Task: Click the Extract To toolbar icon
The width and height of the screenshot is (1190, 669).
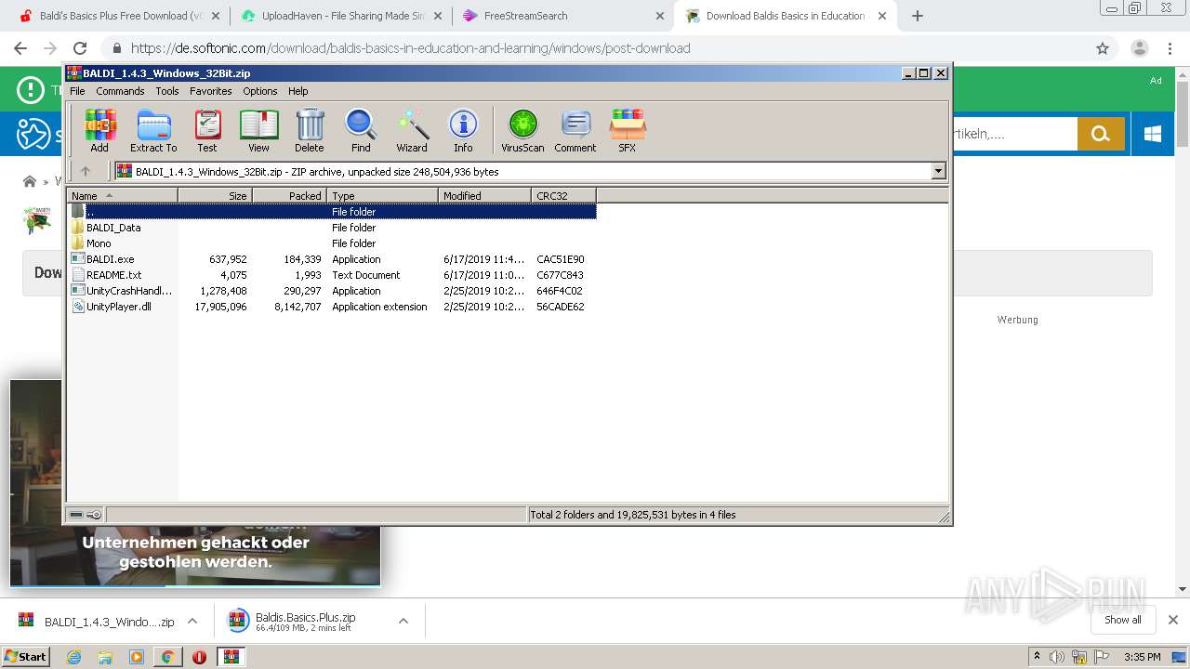Action: (x=153, y=130)
